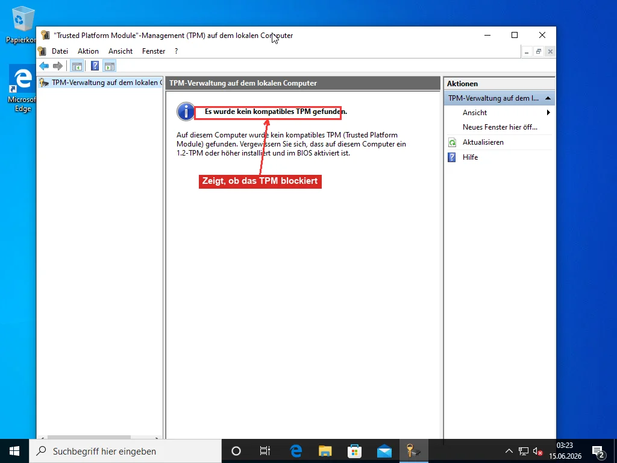Click the network tray icon

pos(524,451)
